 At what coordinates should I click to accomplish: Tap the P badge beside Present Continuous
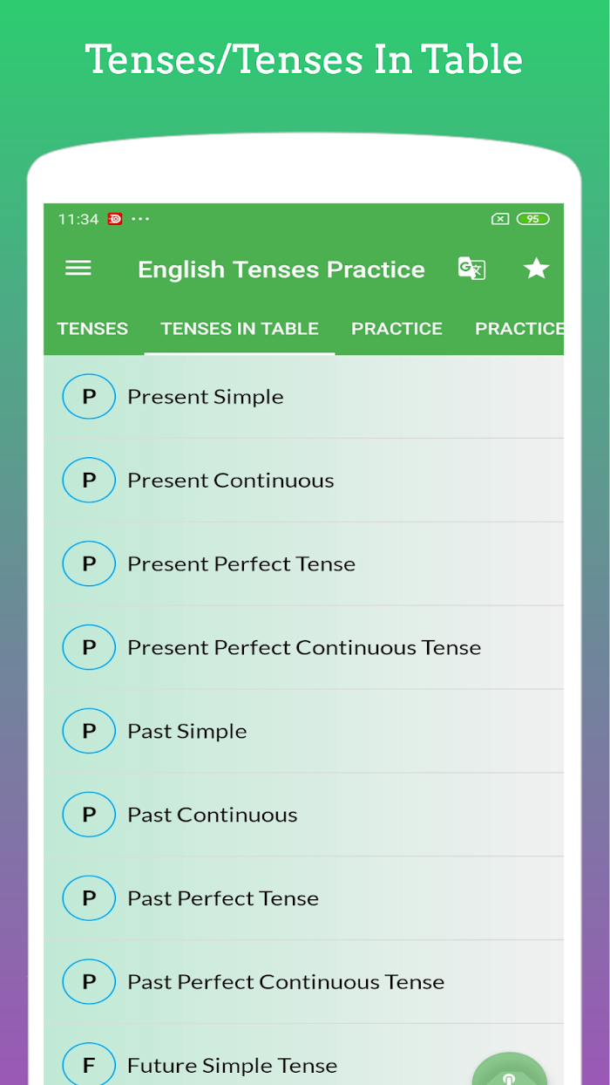point(89,481)
